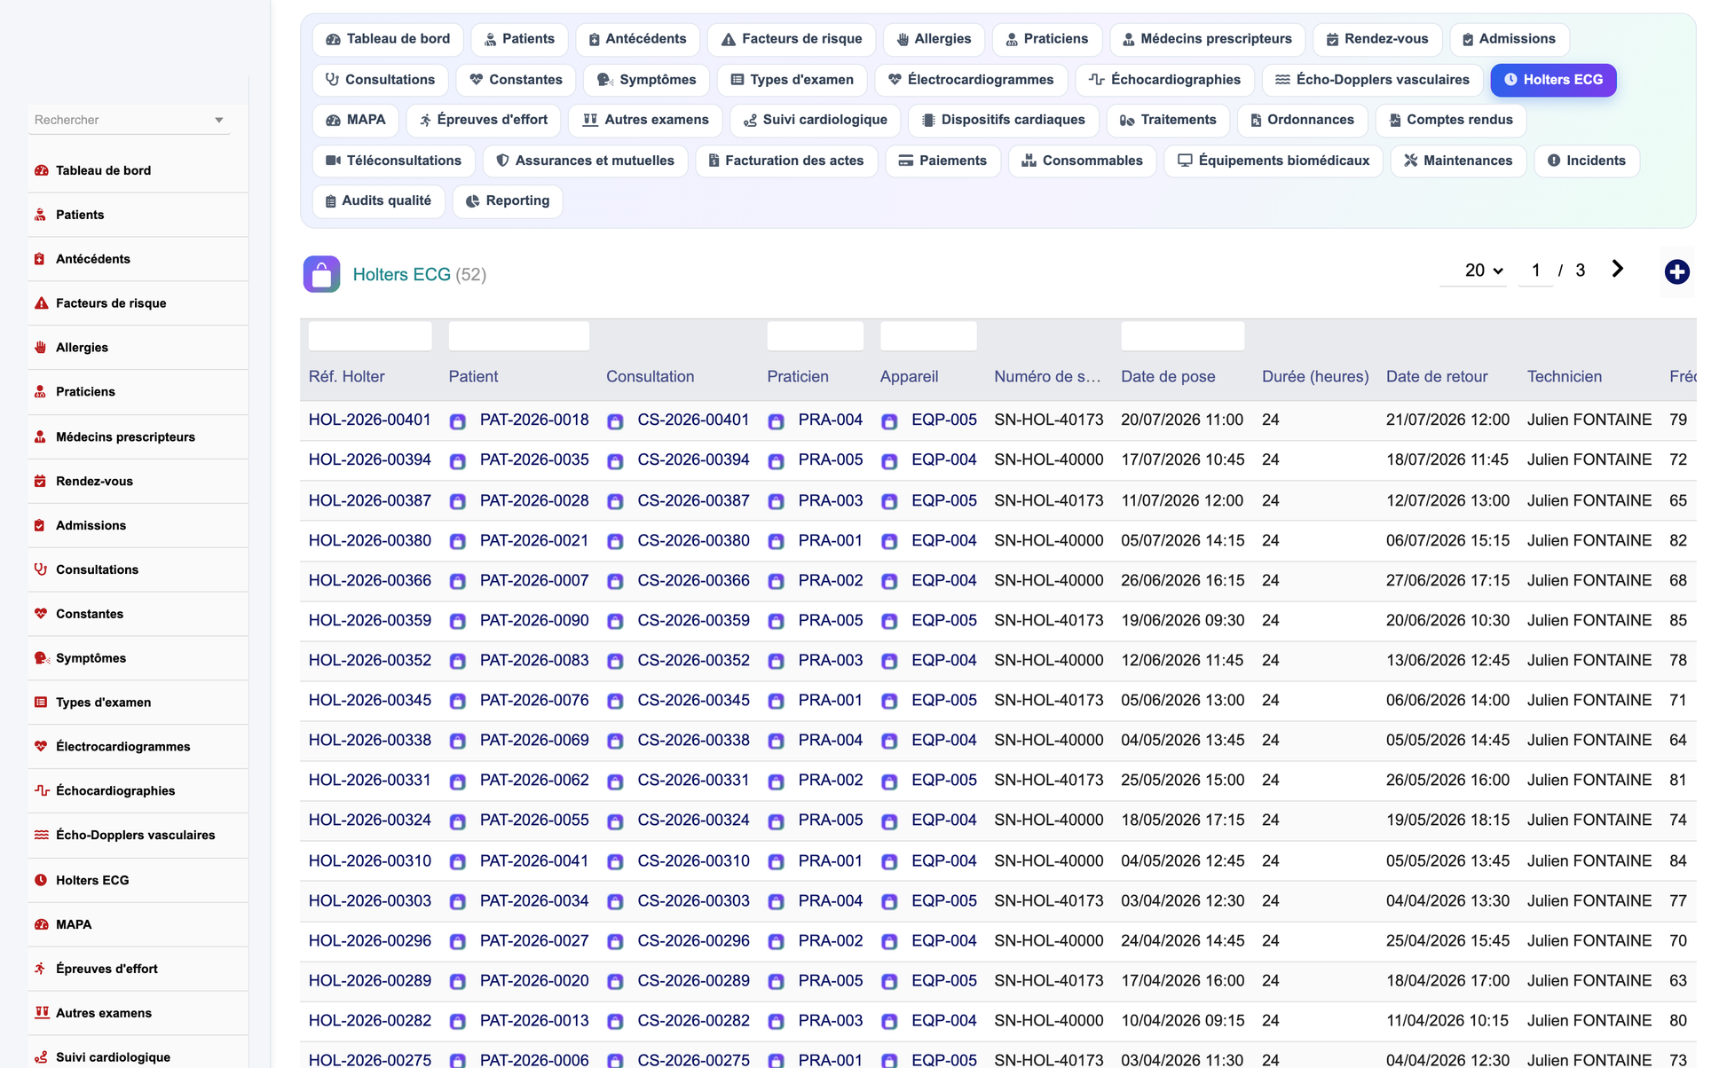Click the Réf. Holter filter field
Screen dimensions: 1727x1068
tap(369, 336)
